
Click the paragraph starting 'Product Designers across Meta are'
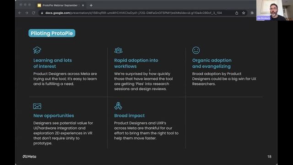(65, 79)
